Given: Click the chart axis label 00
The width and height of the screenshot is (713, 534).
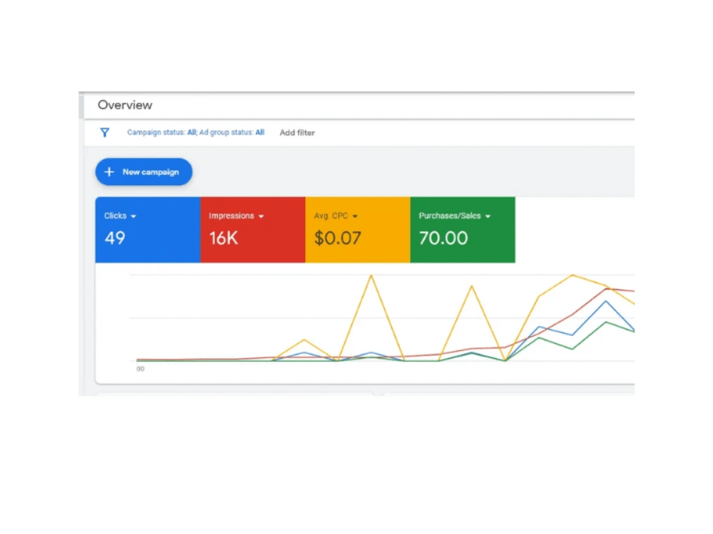Looking at the screenshot, I should 140,369.
